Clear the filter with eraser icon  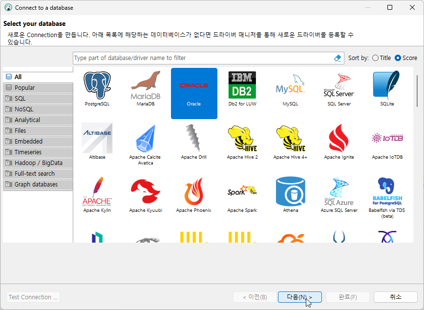[x=338, y=58]
